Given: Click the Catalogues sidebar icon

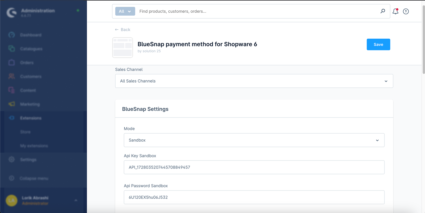Looking at the screenshot, I should pyautogui.click(x=12, y=49).
